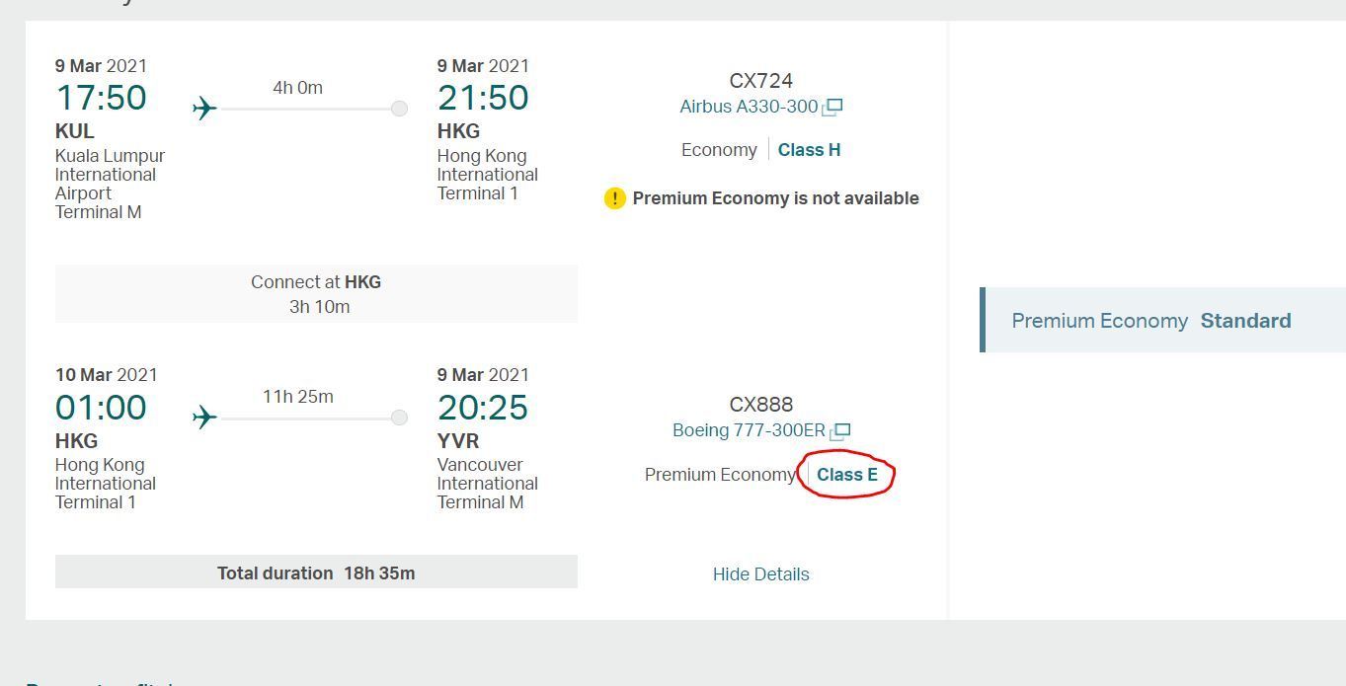The width and height of the screenshot is (1346, 686).
Task: Collapse the itinerary with Hide Details
Action: (760, 574)
